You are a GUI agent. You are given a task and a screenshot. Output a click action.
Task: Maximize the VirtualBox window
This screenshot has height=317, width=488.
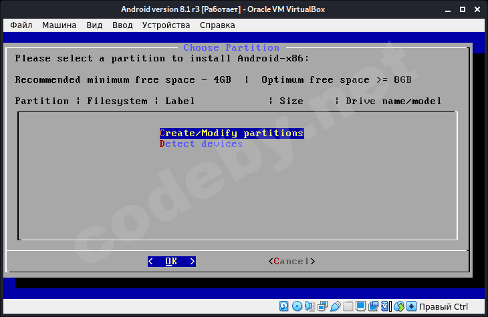point(463,9)
